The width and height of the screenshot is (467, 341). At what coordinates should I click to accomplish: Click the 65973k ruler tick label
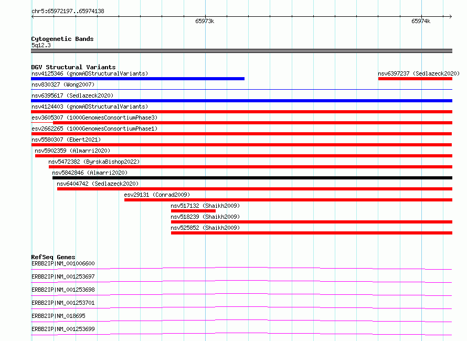point(205,21)
